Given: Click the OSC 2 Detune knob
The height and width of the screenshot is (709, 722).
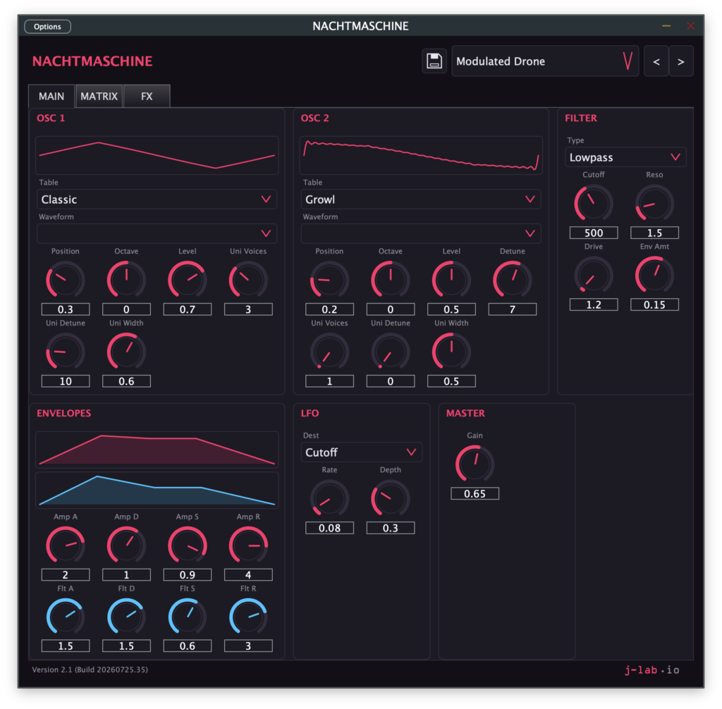Looking at the screenshot, I should (513, 280).
